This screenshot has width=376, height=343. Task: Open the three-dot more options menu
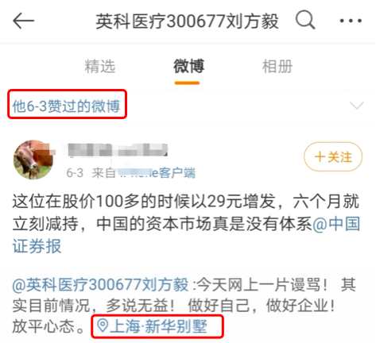pyautogui.click(x=351, y=21)
